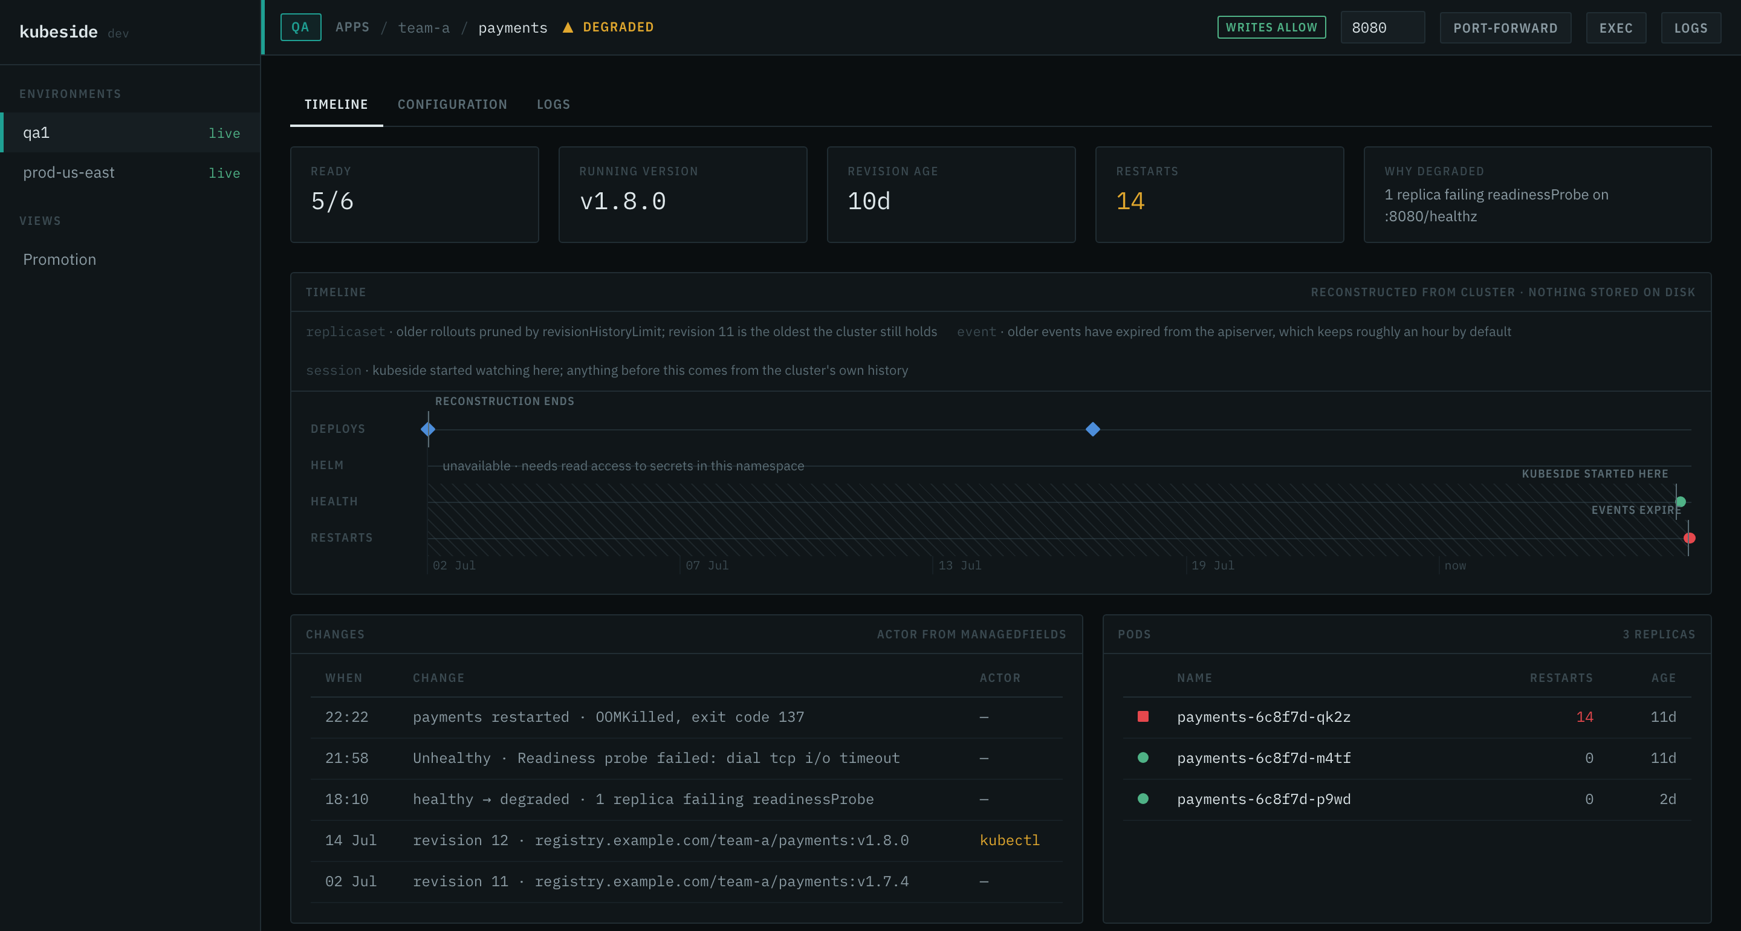1741x931 pixels.
Task: Click the session legend term
Action: click(334, 371)
